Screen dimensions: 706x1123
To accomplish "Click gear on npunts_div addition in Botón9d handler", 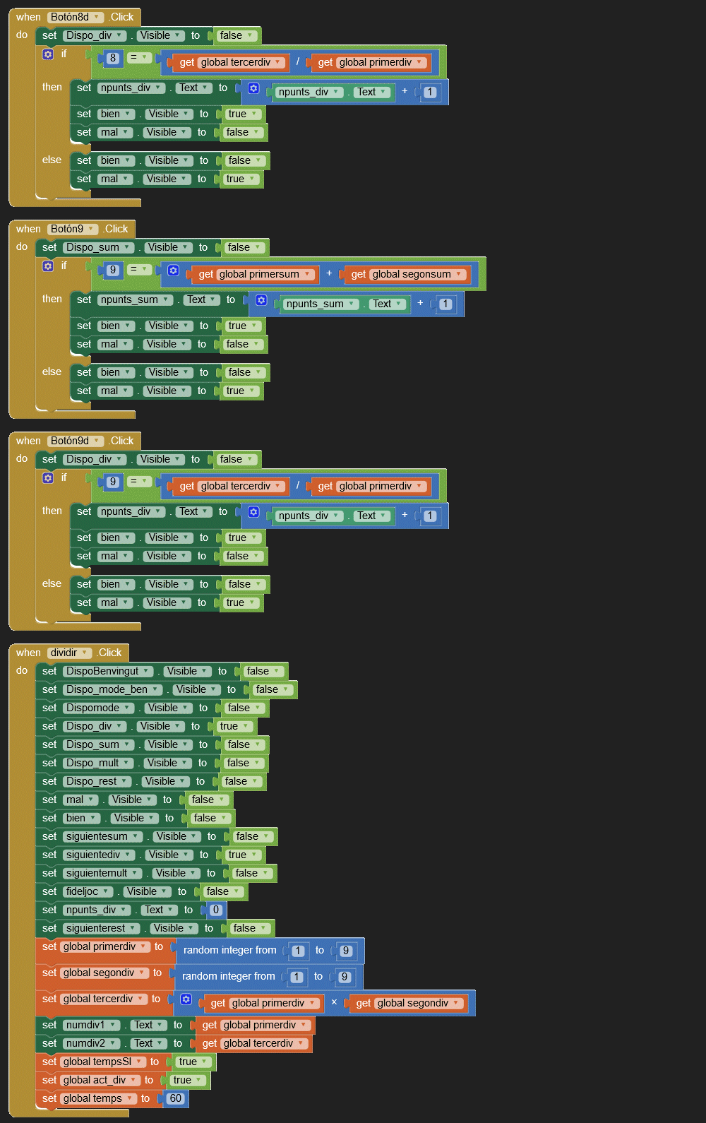I will pos(253,512).
